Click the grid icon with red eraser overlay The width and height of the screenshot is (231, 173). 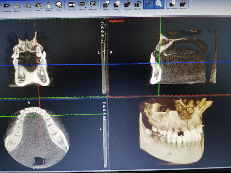coord(127,4)
